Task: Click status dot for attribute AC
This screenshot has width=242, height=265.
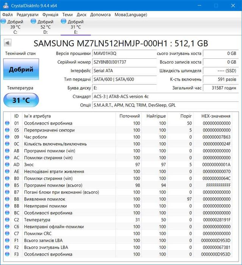Action: pyautogui.click(x=7, y=157)
